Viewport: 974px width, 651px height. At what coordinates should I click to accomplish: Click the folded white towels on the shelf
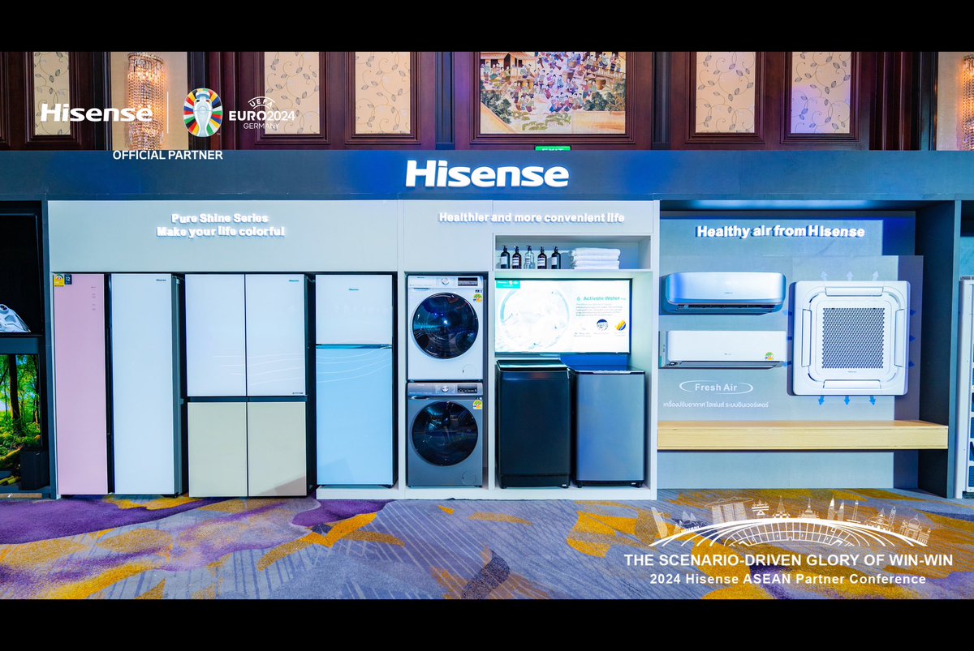[594, 258]
